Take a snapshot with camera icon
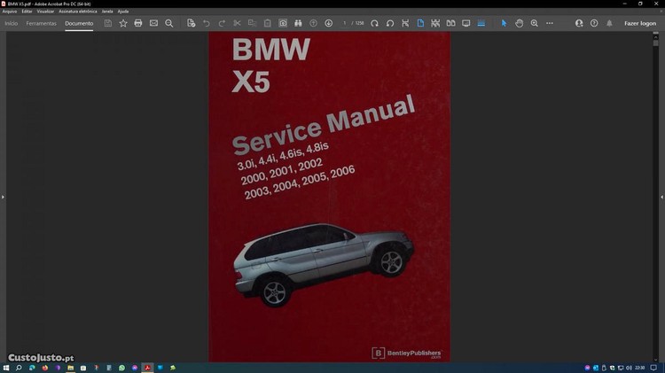Viewport: 665px width, 373px height. (x=283, y=23)
